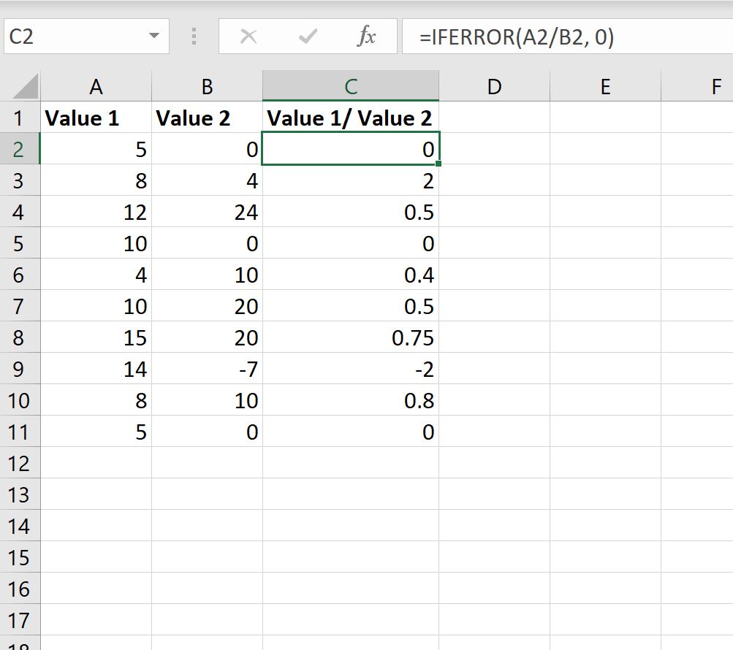Select cell containing -7
This screenshot has width=733, height=650.
(x=207, y=369)
